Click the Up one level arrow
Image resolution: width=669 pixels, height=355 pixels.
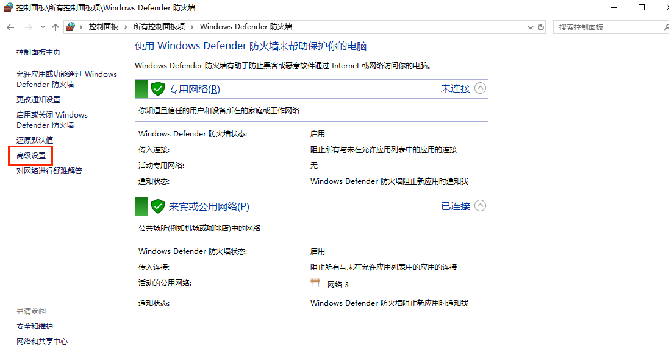tap(55, 27)
